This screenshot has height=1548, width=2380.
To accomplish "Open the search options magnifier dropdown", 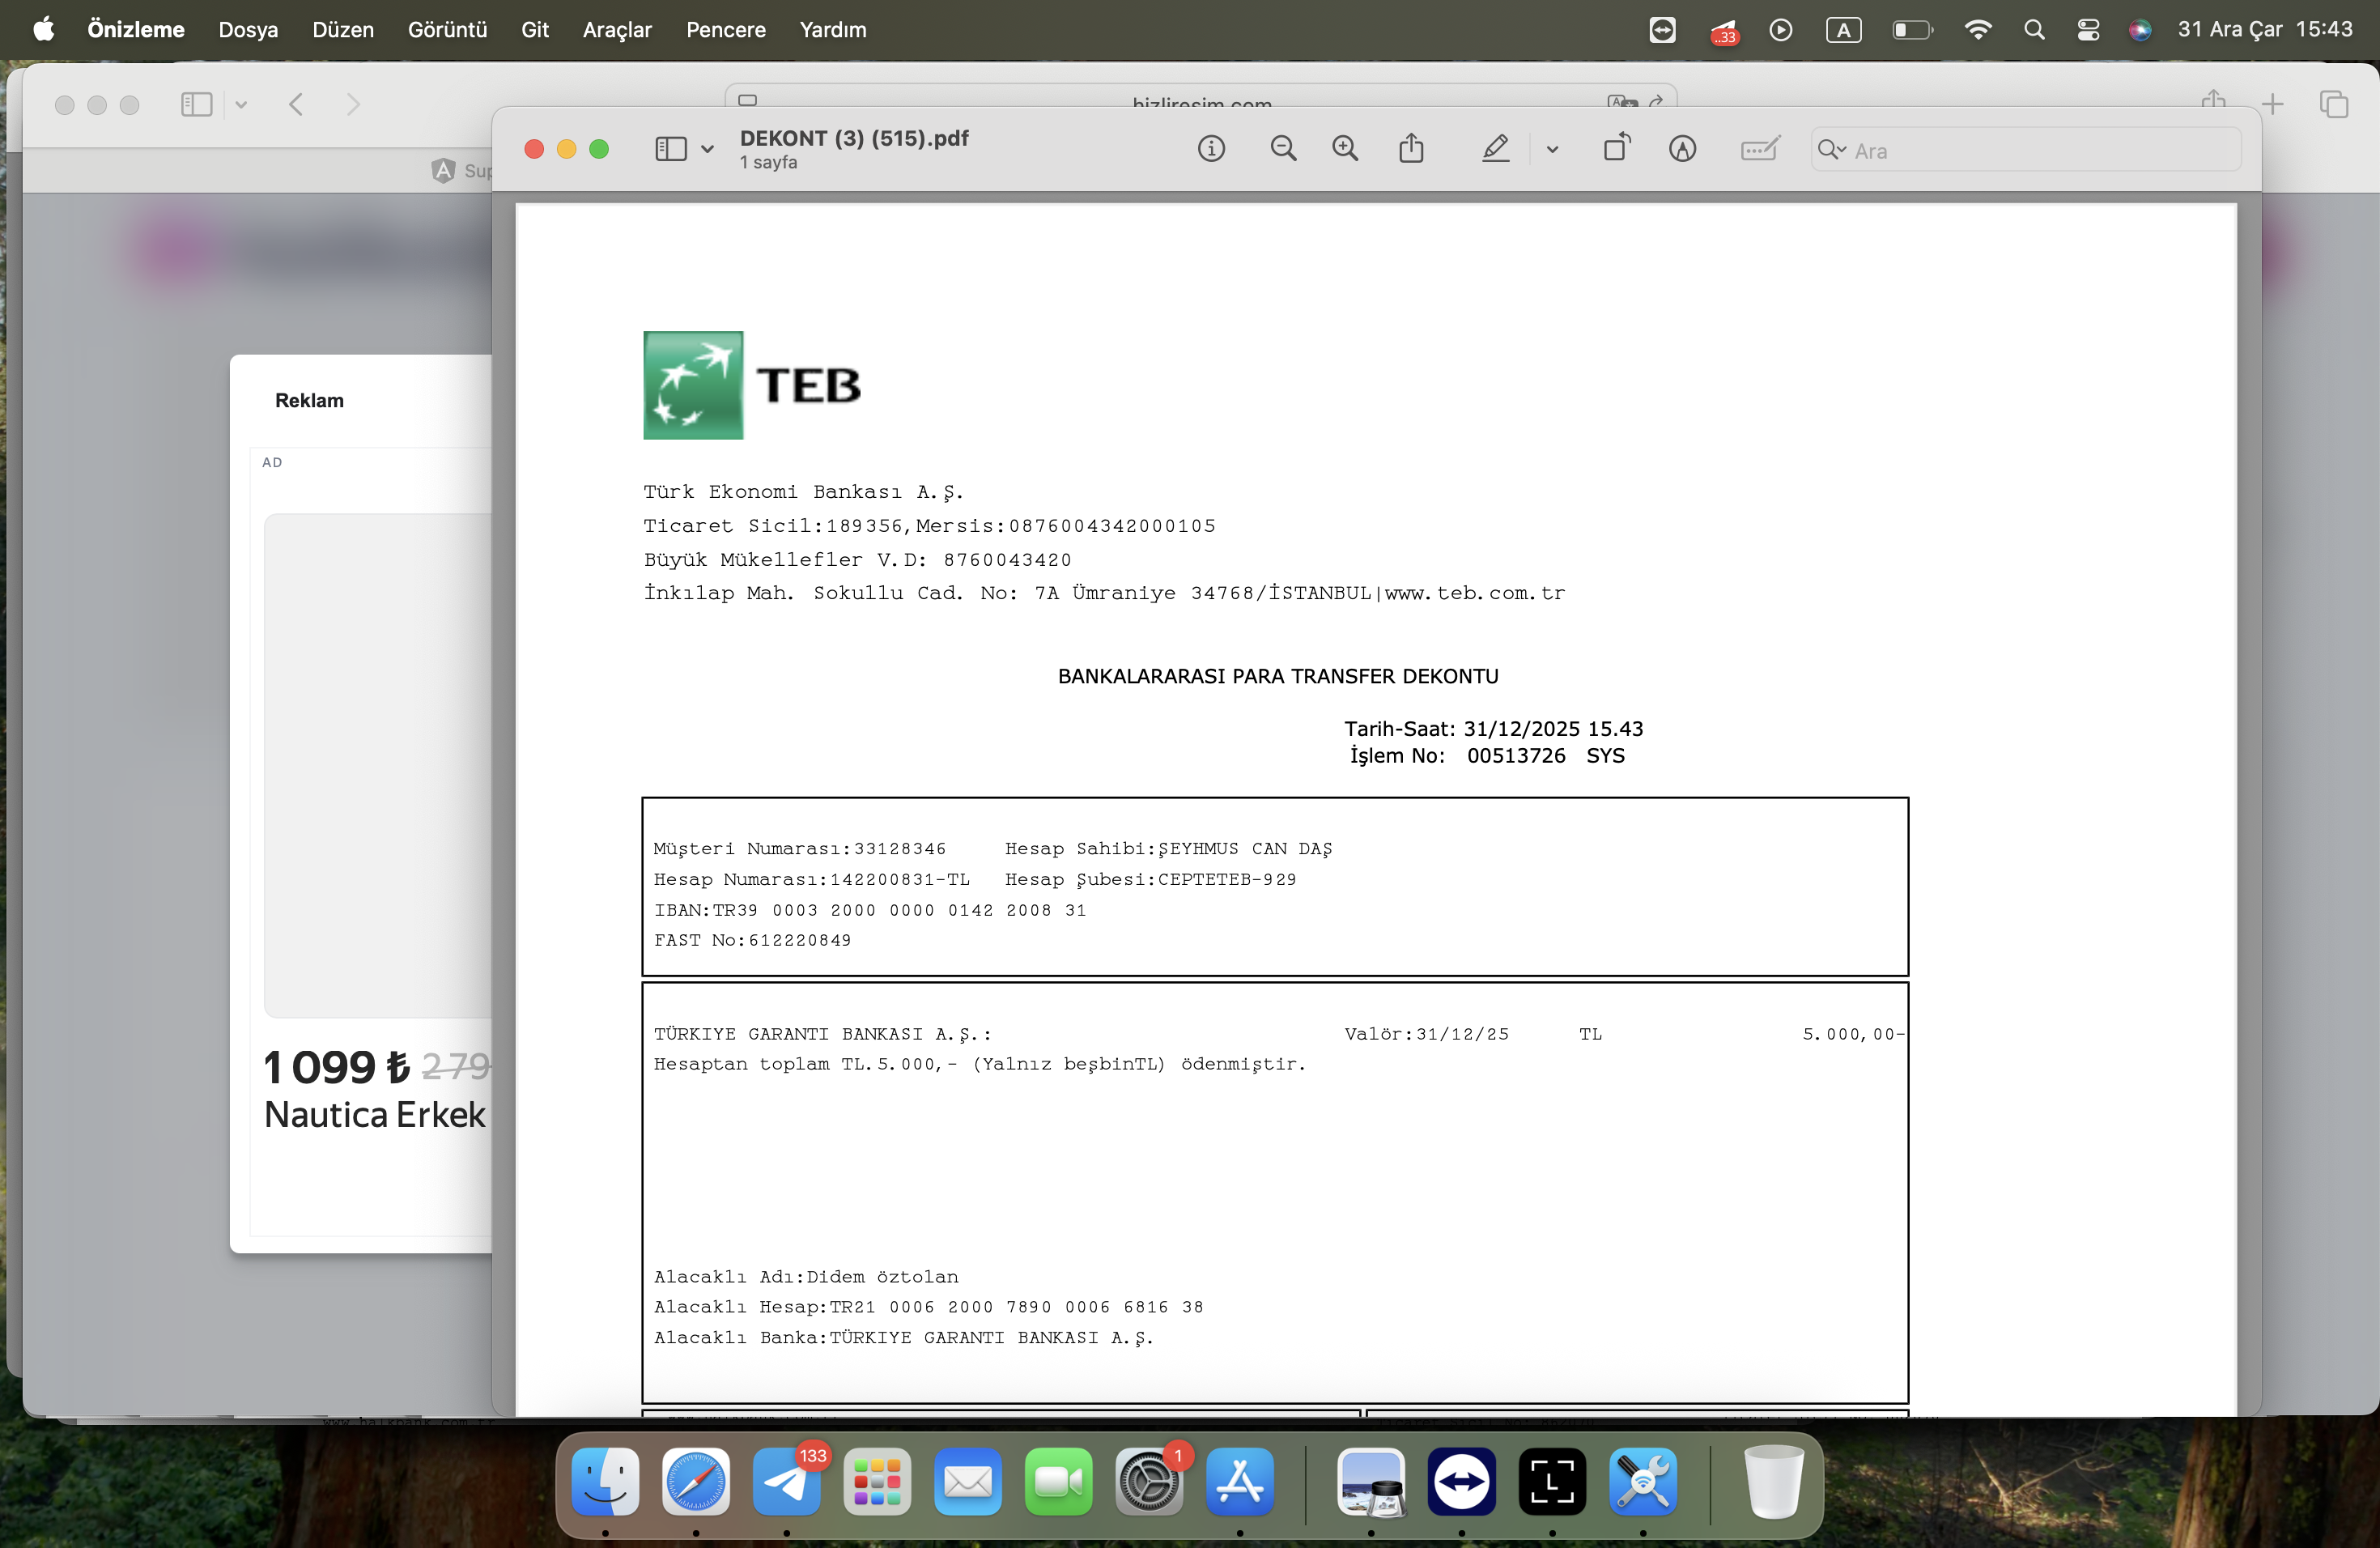I will (x=1831, y=150).
